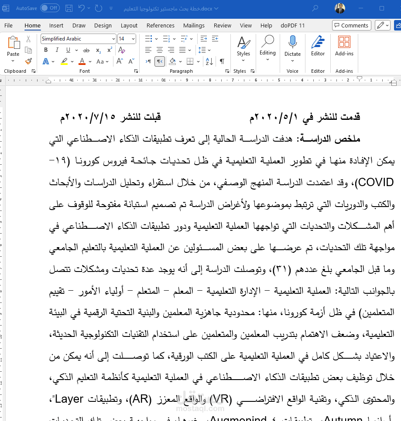Open the document file name menu
401x421 pixels.
click(171, 9)
